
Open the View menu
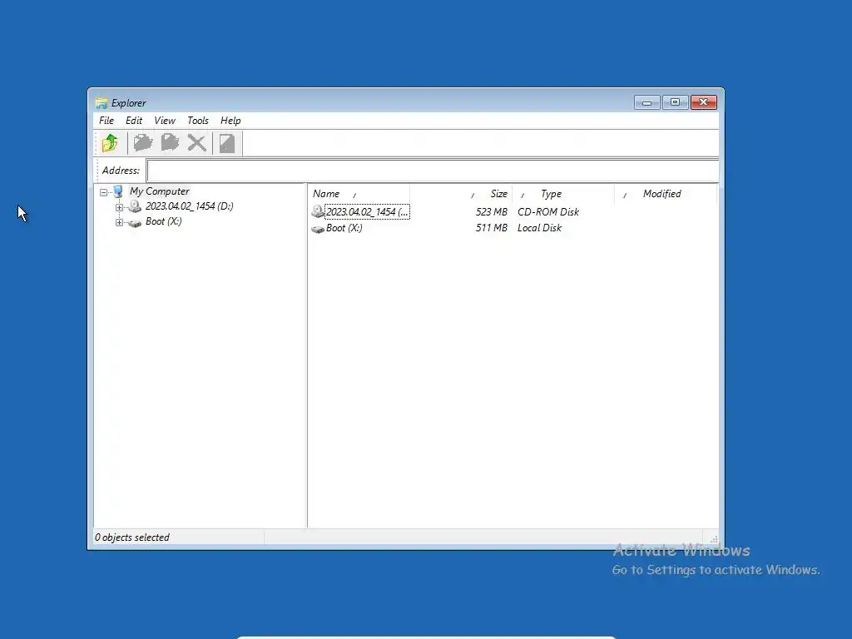pos(165,121)
